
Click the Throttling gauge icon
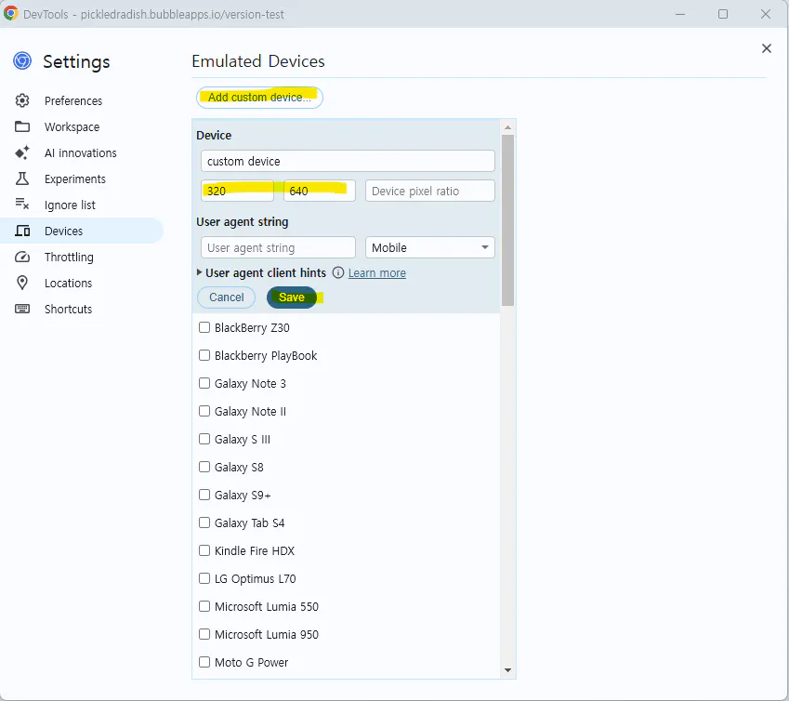(22, 257)
